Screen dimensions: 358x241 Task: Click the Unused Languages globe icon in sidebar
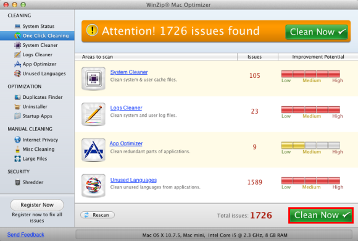(x=17, y=74)
